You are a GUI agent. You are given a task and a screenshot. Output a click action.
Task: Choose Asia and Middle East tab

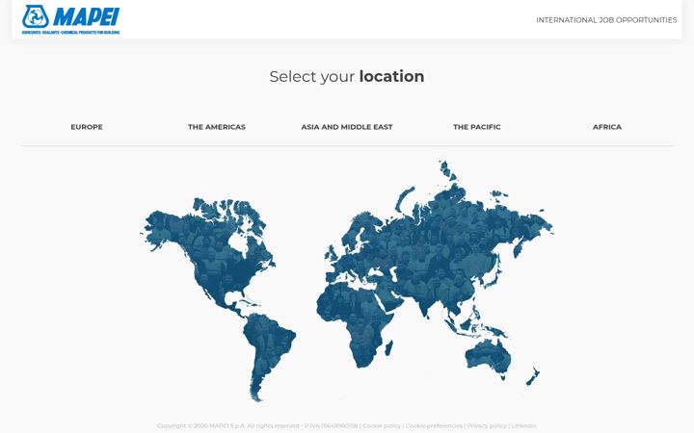pyautogui.click(x=347, y=127)
